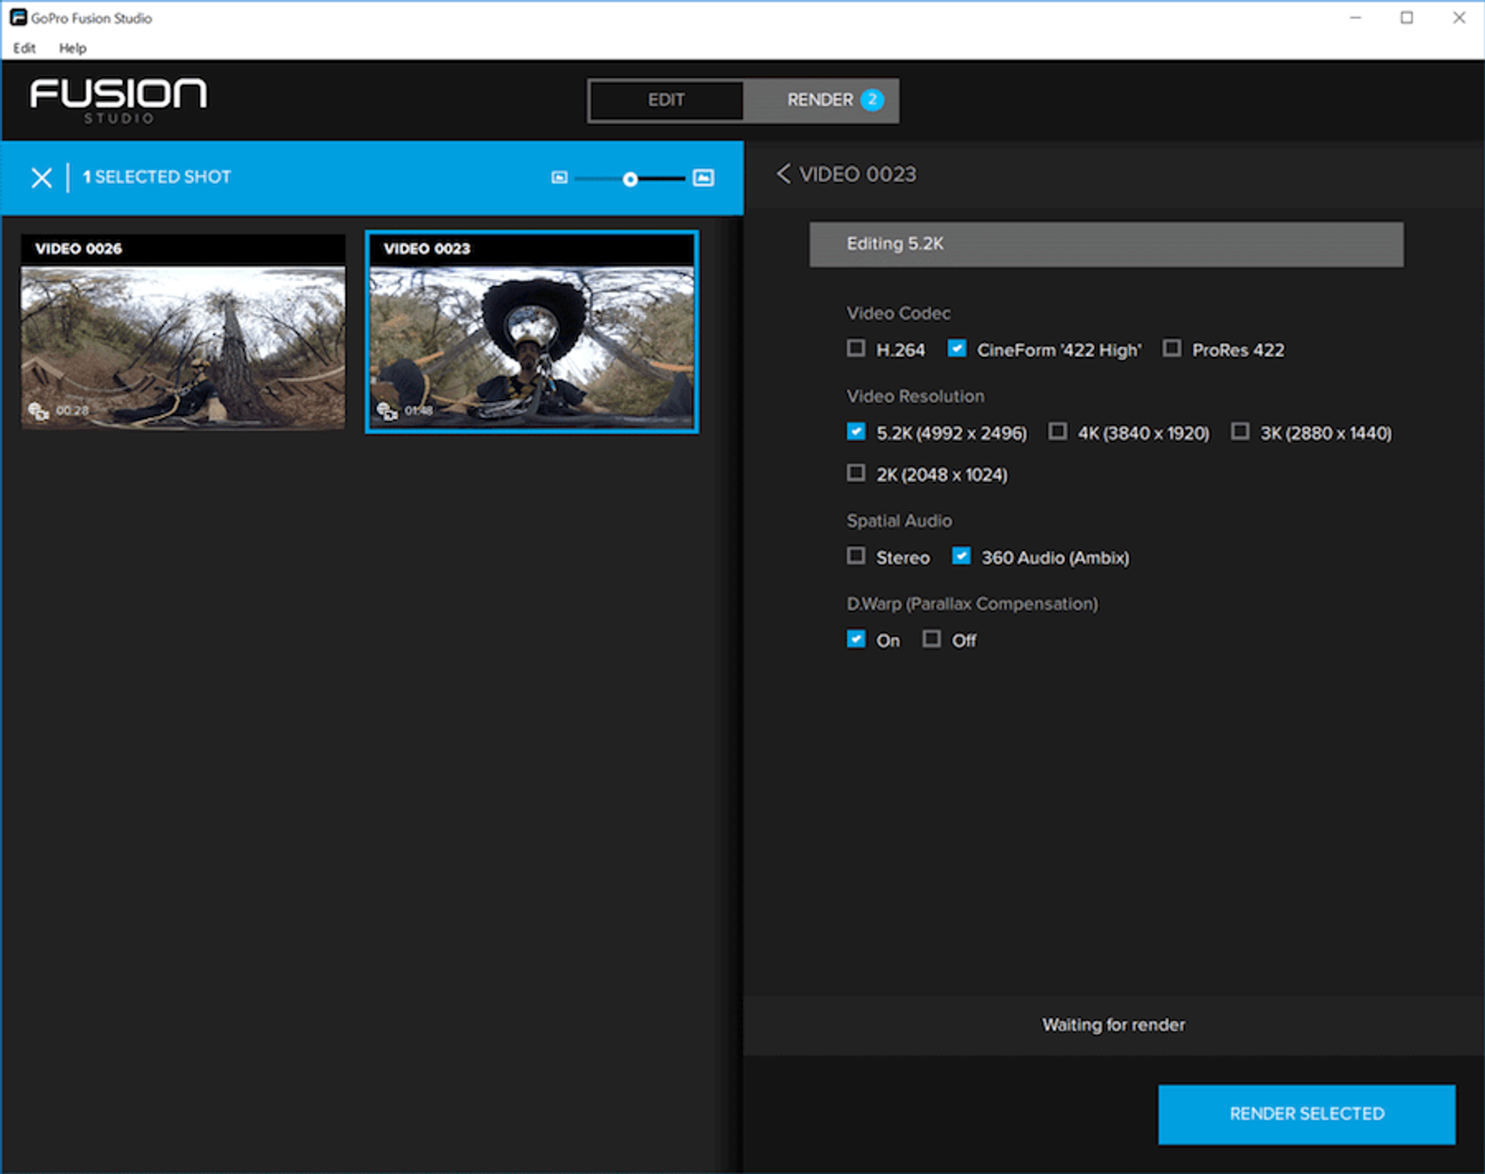Select Stereo audio checkbox
The image size is (1485, 1174).
pyautogui.click(x=856, y=556)
